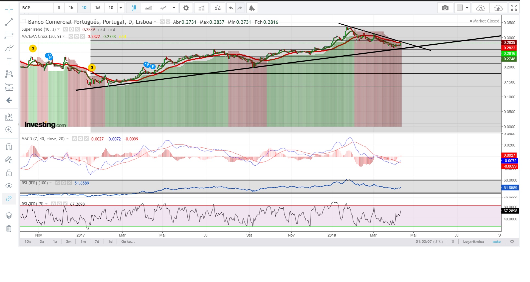The image size is (530, 282).
Task: Select the trend line drawing tool
Action: 9,22
